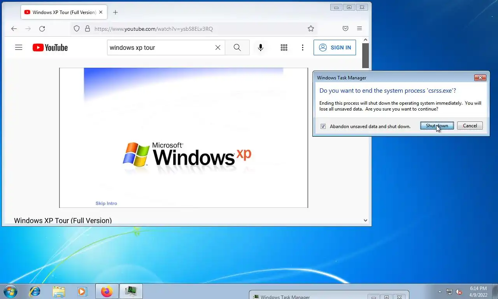Show hidden tray icons arrow
The image size is (498, 299).
click(440, 292)
